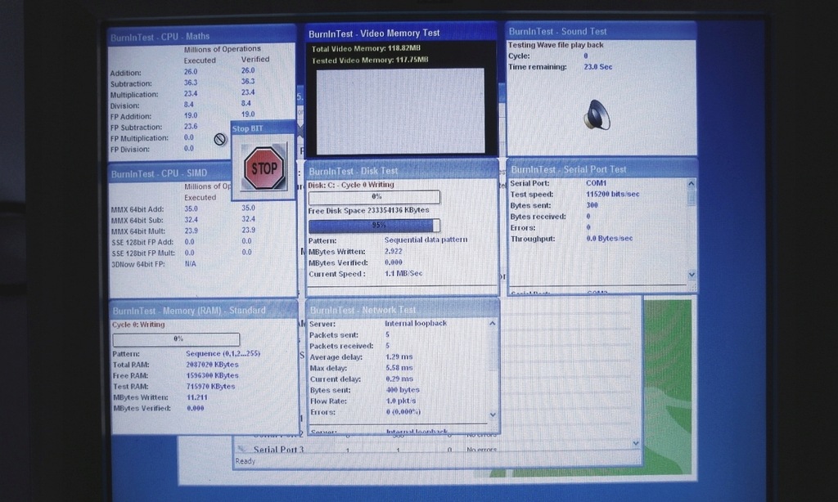Click the 'MMX 64bit Add:' label in CPU SIMD

point(137,210)
